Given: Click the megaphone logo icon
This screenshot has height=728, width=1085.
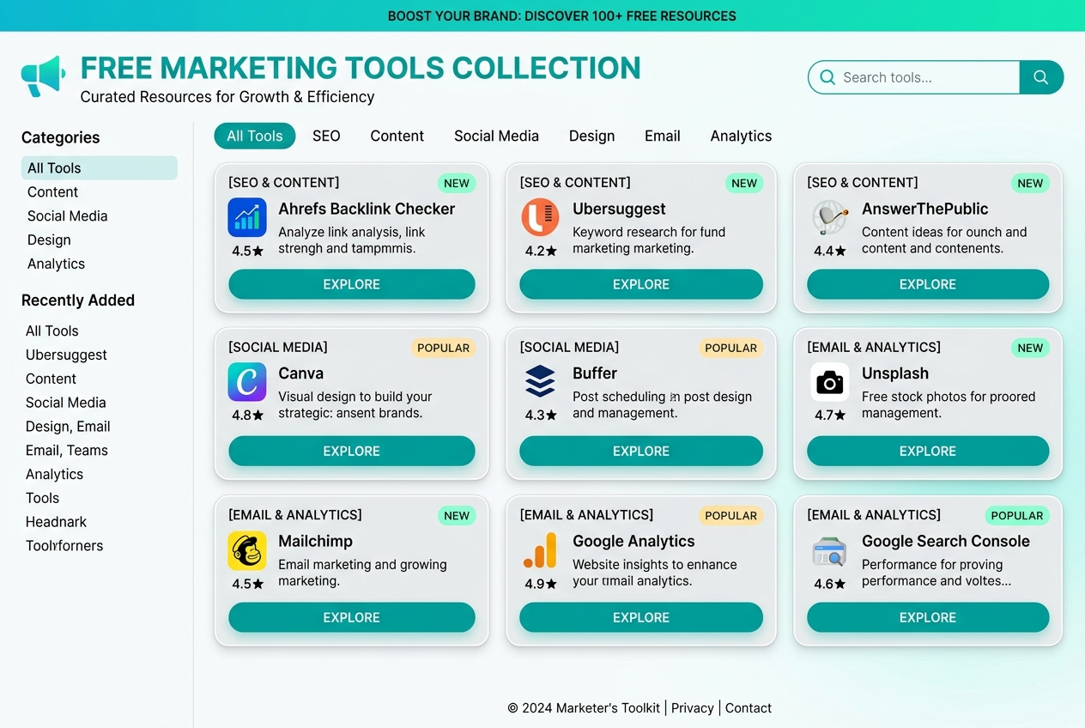Looking at the screenshot, I should coord(43,76).
